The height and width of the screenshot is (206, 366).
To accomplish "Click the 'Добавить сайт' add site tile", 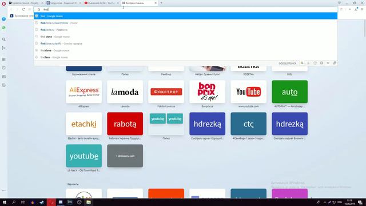I will 125,156.
